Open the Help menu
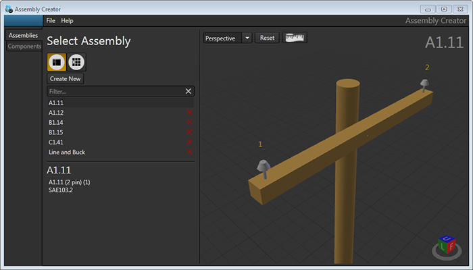This screenshot has width=473, height=270. coord(67,21)
